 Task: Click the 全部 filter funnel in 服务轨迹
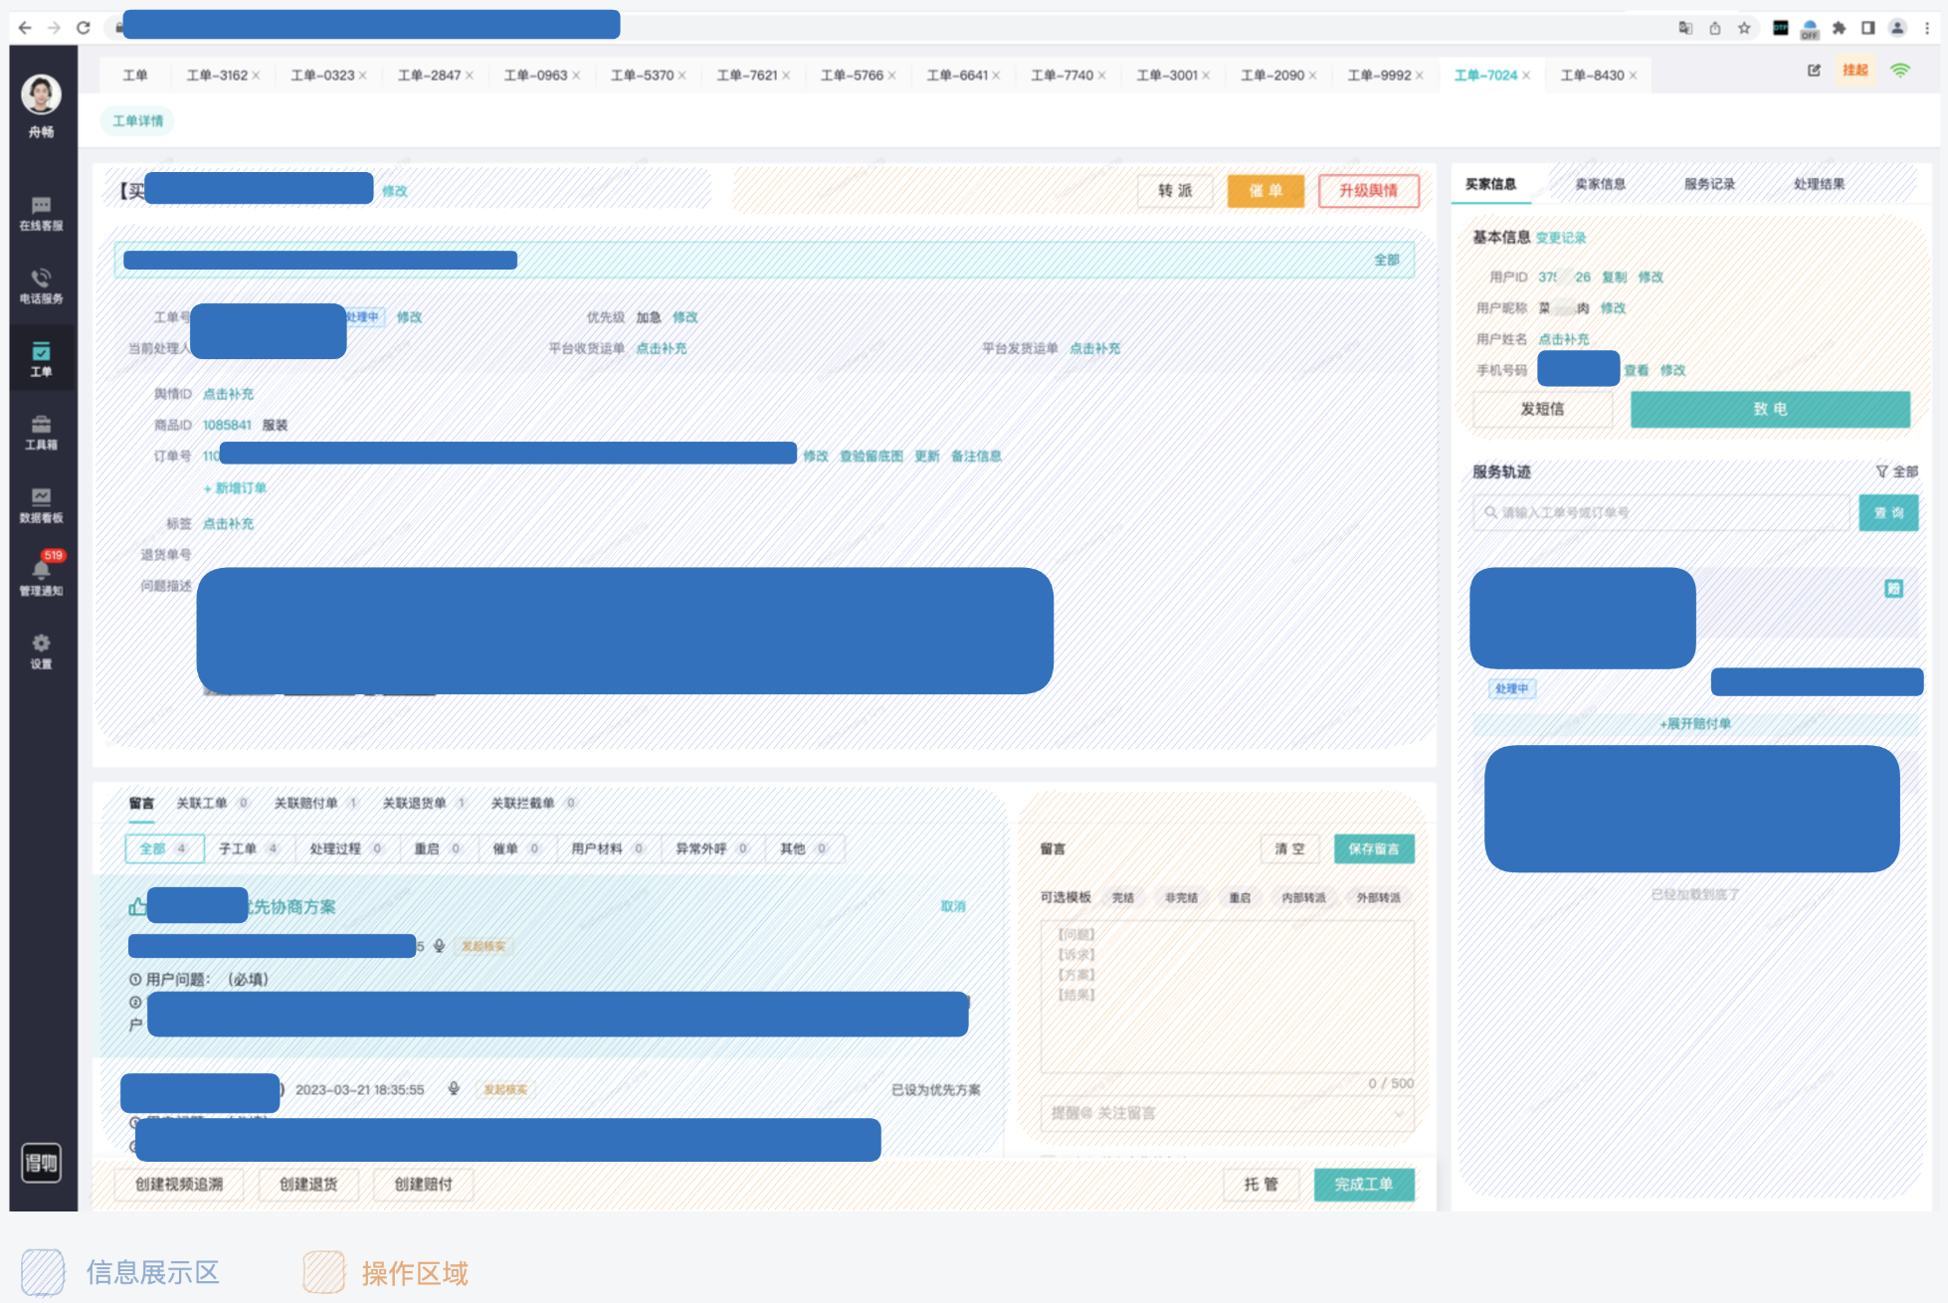(1896, 471)
